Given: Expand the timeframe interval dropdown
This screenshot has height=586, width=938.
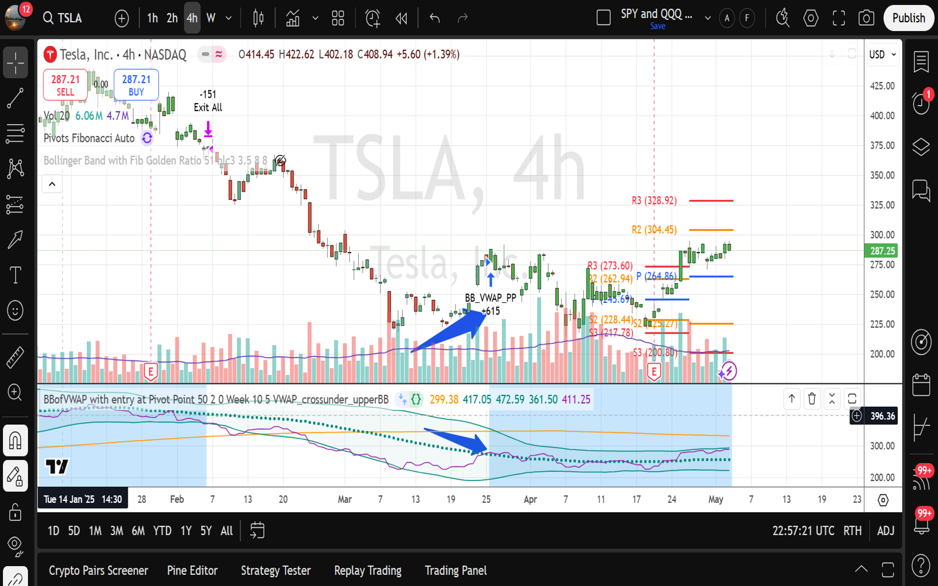Looking at the screenshot, I should point(229,19).
